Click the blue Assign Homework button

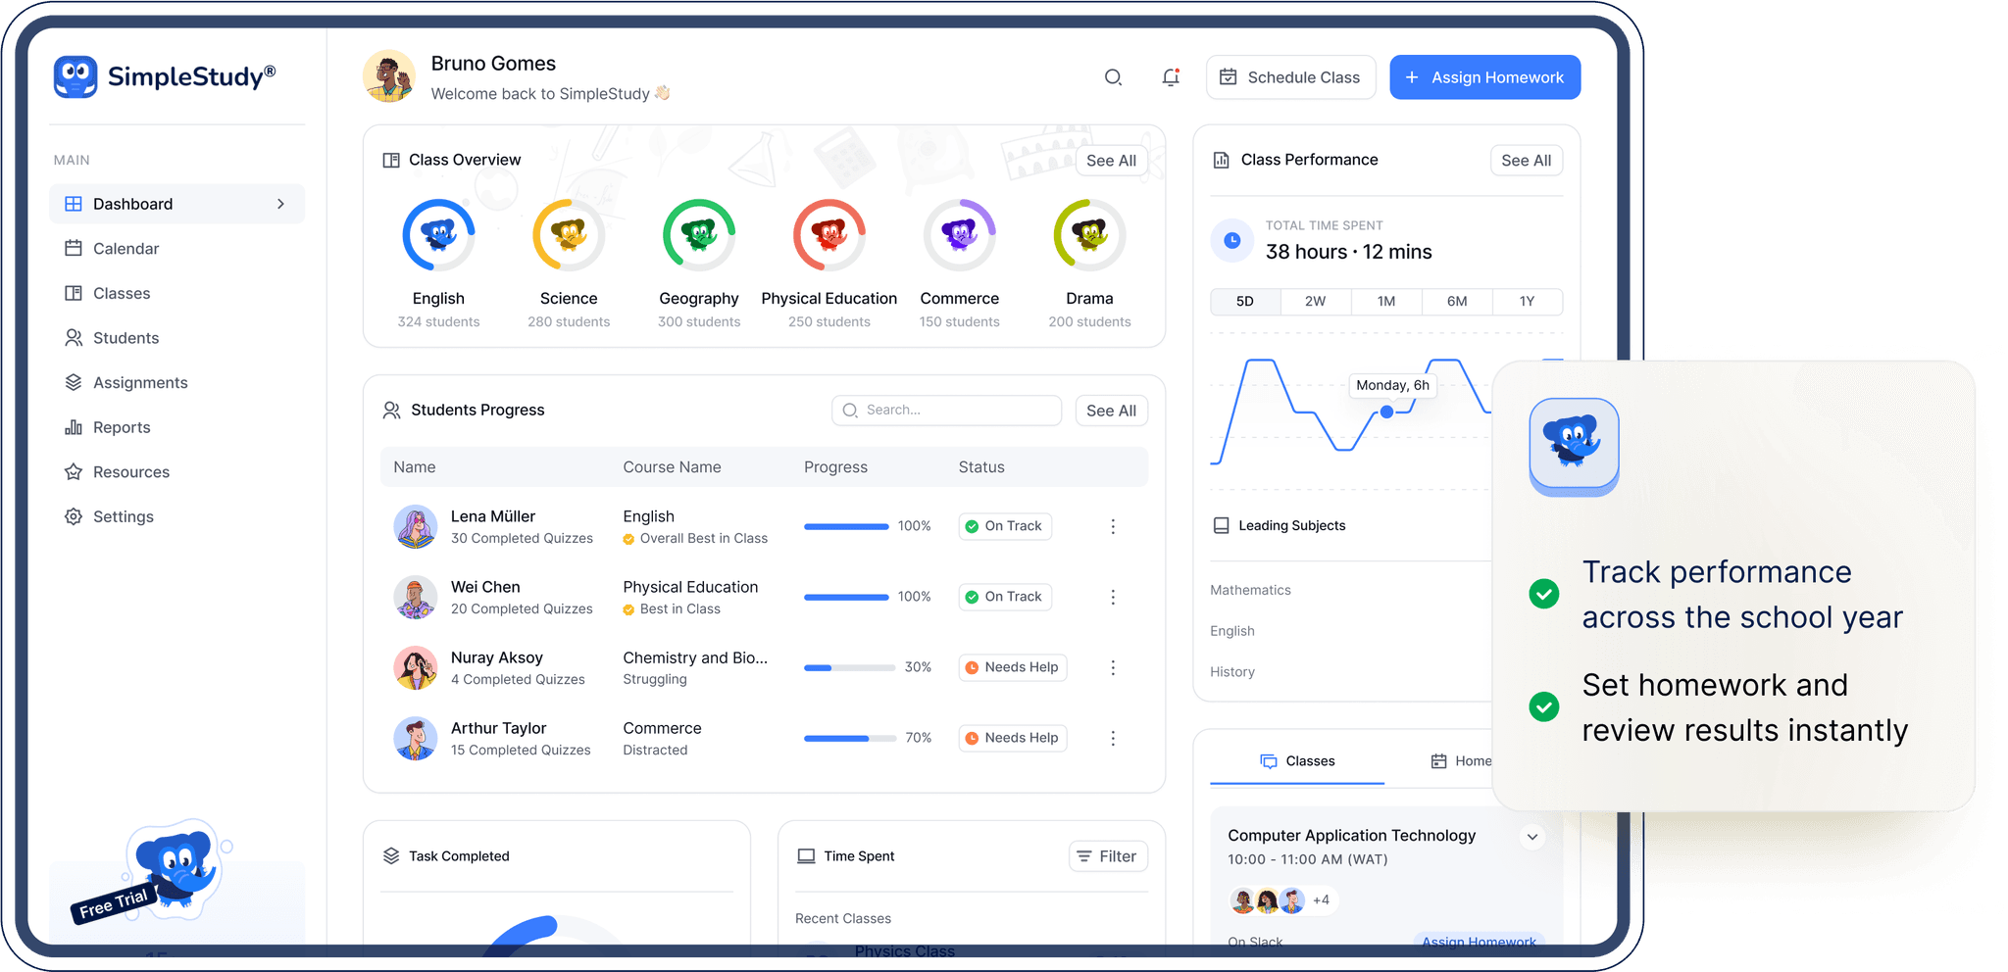[1484, 77]
